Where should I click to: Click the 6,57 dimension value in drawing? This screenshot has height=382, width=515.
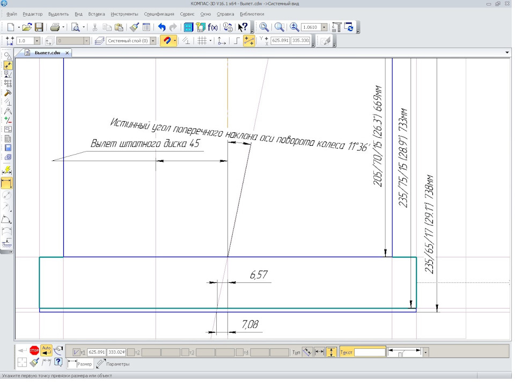(x=259, y=274)
